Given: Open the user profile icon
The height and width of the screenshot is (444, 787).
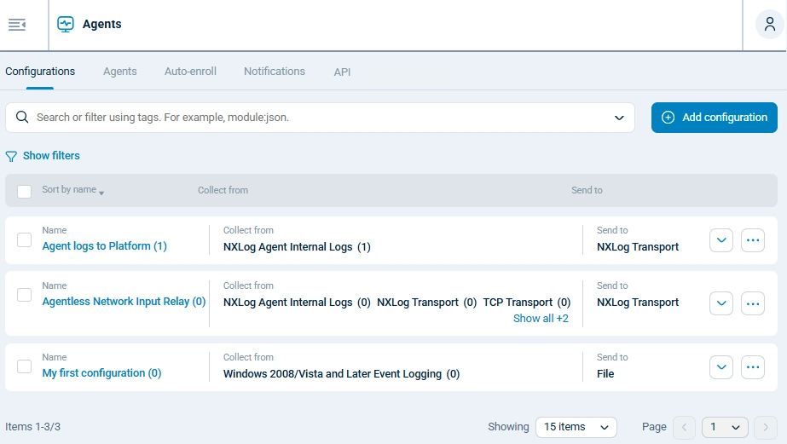Looking at the screenshot, I should [769, 25].
